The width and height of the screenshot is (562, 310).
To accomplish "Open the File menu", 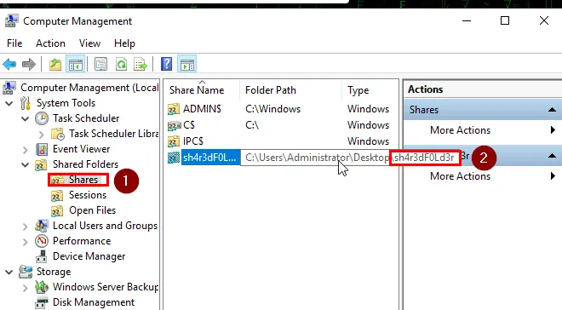I will pyautogui.click(x=14, y=43).
